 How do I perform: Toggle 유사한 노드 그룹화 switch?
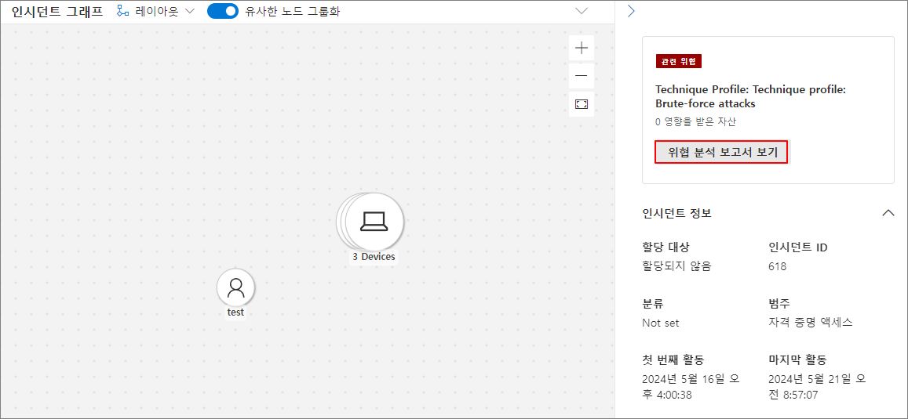[223, 12]
